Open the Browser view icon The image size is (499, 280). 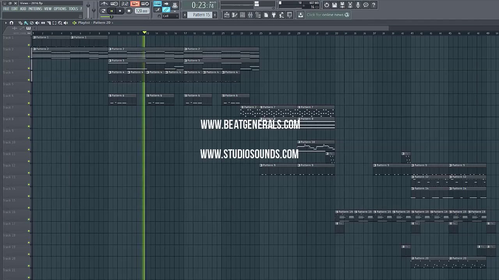point(258,15)
